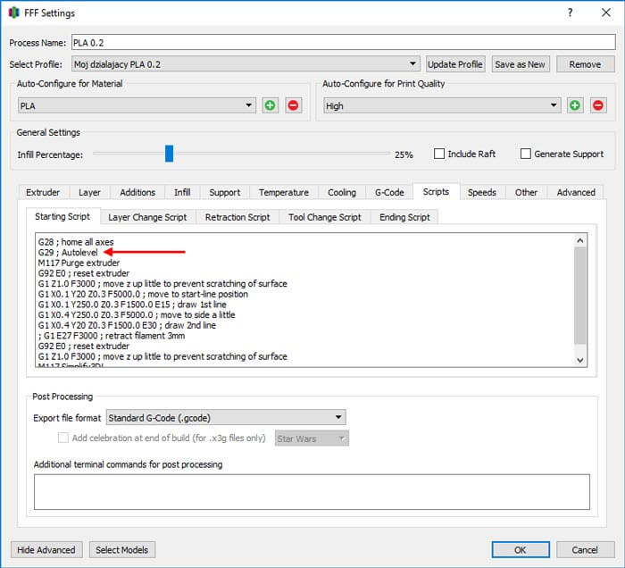Click the 'G29 ; Autolevel' script line
Screen dimensions: 625x568
68,253
